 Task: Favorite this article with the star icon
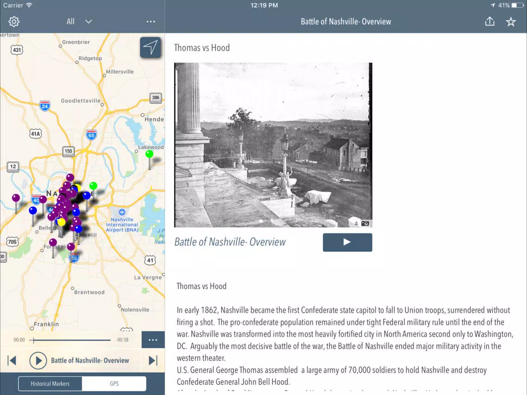coord(511,22)
